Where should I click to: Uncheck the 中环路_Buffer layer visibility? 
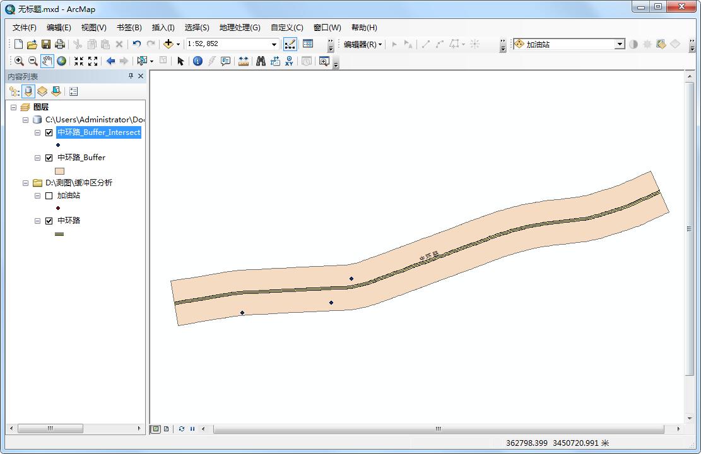click(49, 158)
